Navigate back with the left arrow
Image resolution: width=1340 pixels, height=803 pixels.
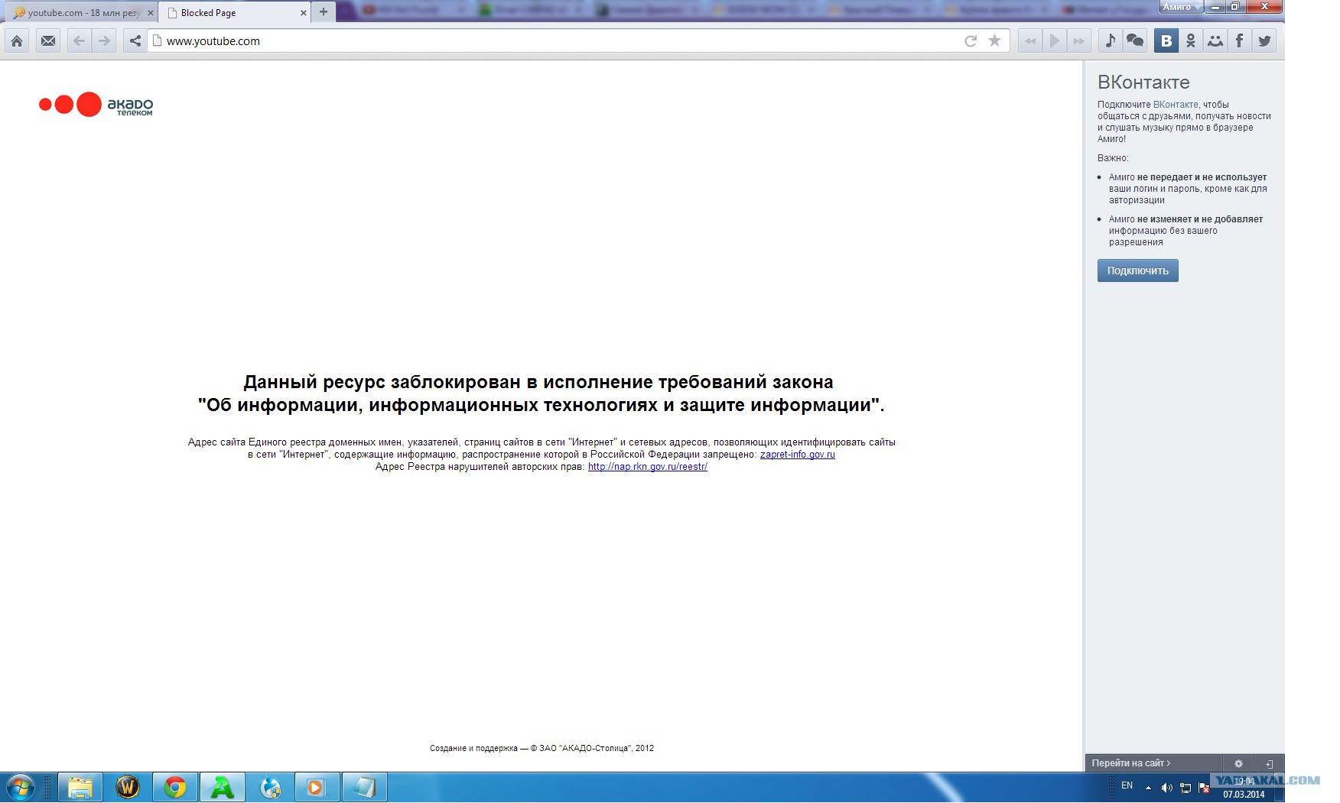click(79, 41)
